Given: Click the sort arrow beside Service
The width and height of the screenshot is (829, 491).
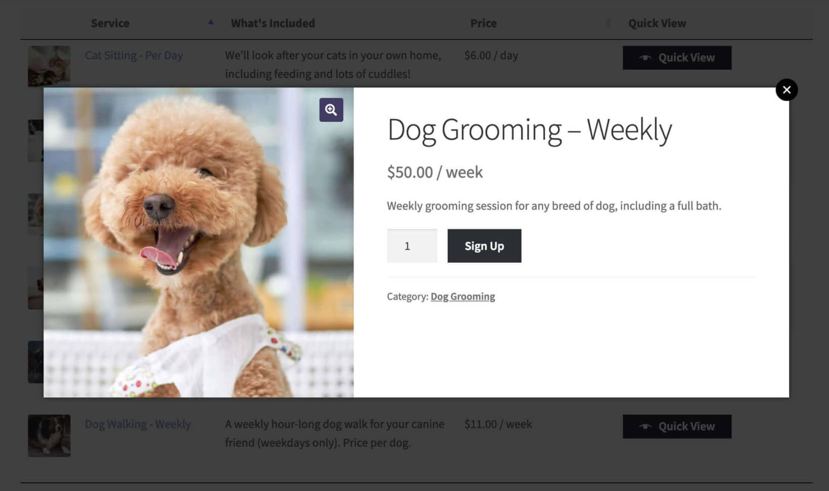Looking at the screenshot, I should [211, 22].
